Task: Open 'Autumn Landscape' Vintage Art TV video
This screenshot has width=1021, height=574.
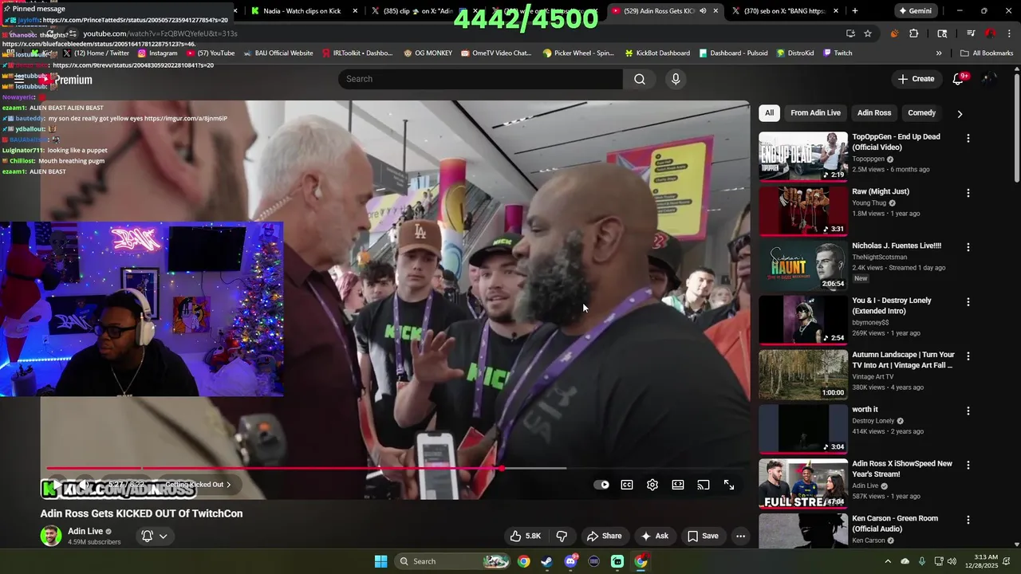Action: pos(803,375)
